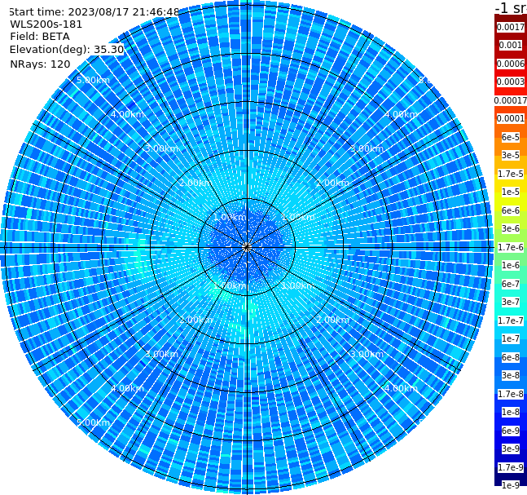
Task: Select the 4.00km range label in lower-left quadrant
Action: point(127,388)
